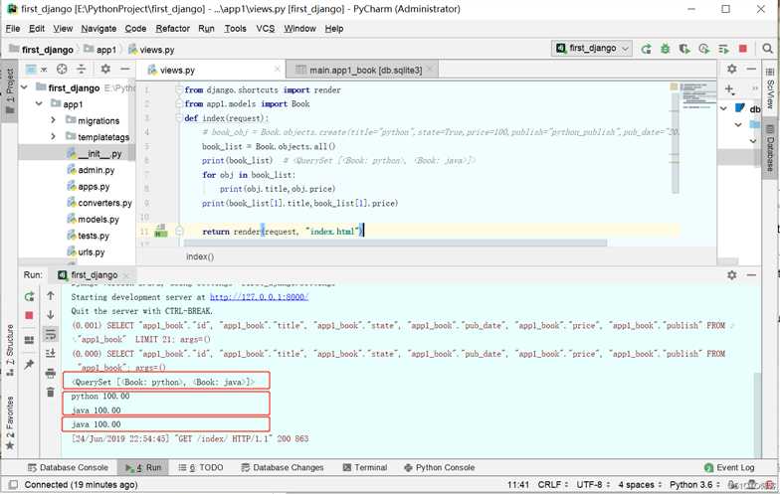
Task: Add new data source with plus icon
Action: coord(729,89)
